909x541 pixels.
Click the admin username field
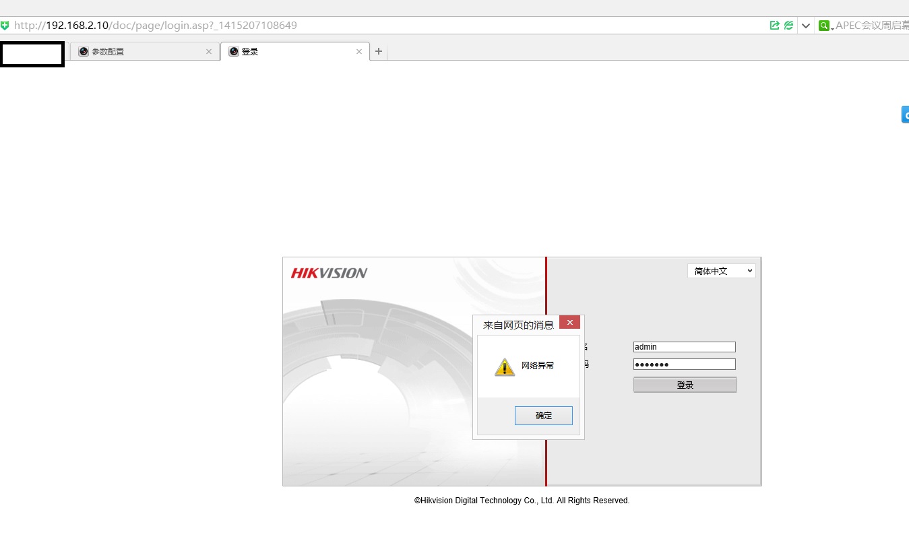685,347
